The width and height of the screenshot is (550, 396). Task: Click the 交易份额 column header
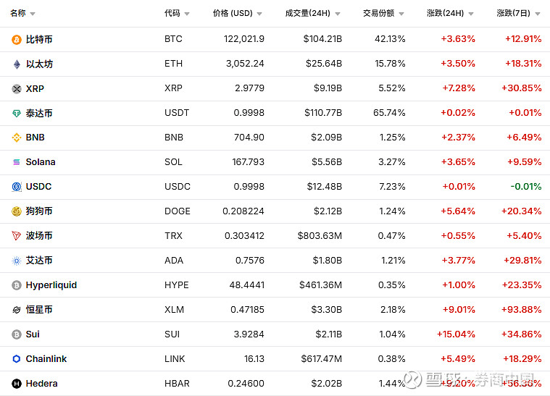coord(379,14)
